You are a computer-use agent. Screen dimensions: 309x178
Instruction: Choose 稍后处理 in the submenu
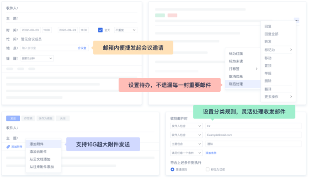tap(243, 84)
